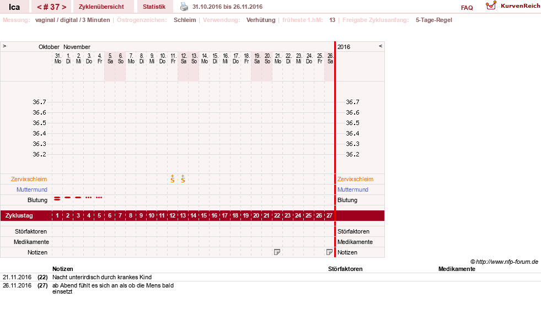Click the date header 31. Mo

(x=57, y=58)
